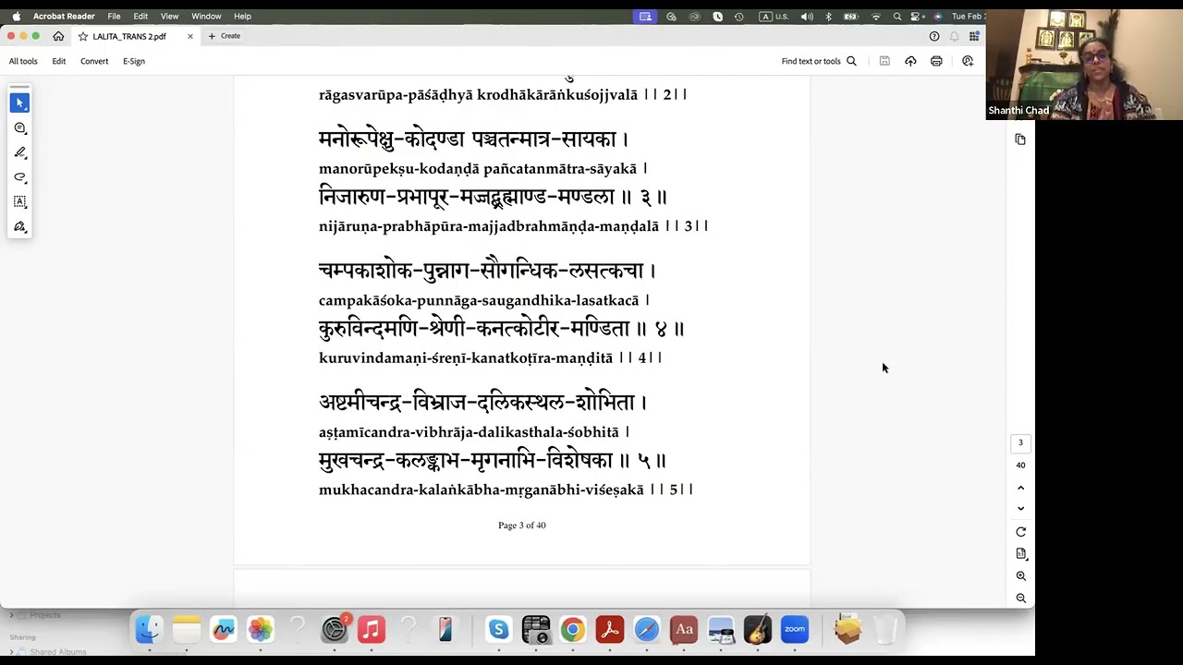Open the Window menu
The image size is (1183, 665).
(x=206, y=16)
